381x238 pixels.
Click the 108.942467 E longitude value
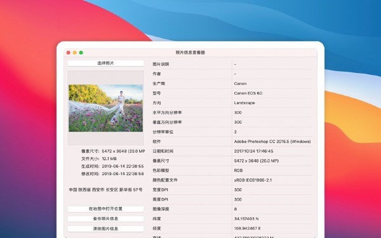click(x=247, y=228)
